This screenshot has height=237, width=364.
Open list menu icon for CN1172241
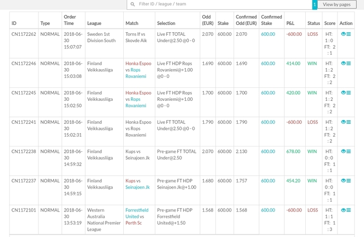[x=348, y=122]
